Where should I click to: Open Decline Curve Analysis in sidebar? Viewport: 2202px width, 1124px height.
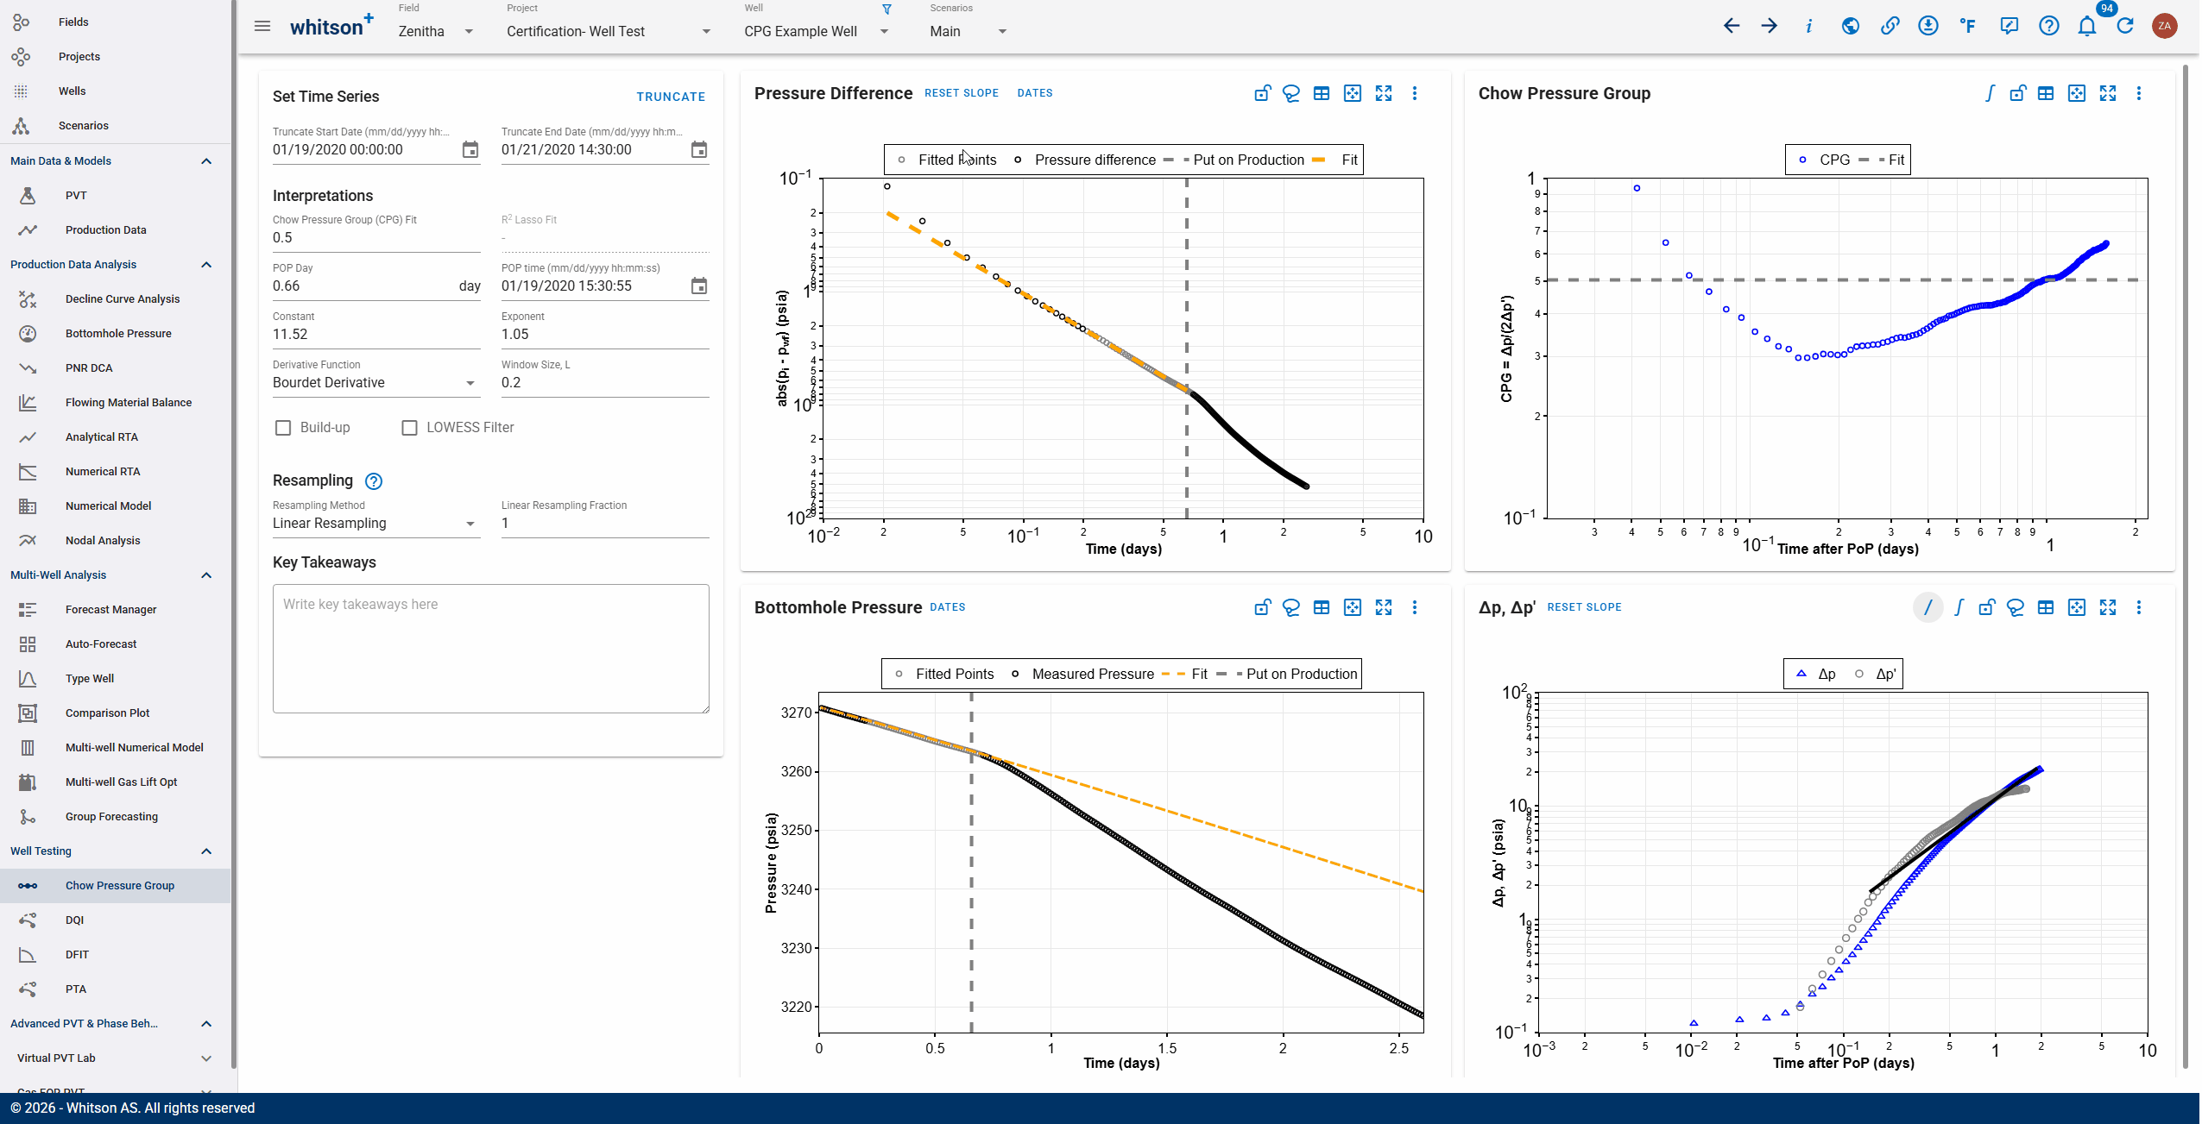click(x=123, y=299)
